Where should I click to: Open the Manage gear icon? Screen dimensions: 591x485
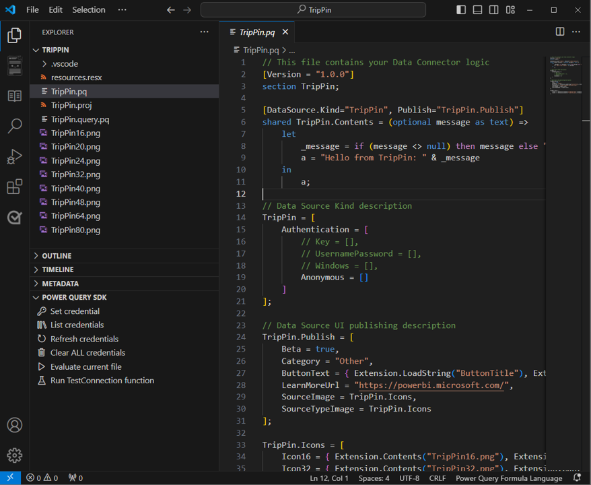14,455
